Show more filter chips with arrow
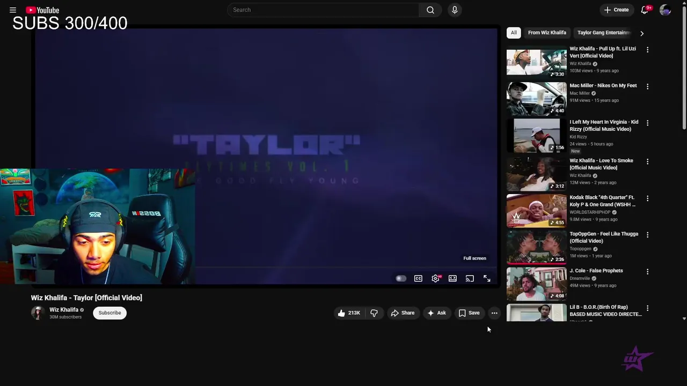The height and width of the screenshot is (386, 687). pos(642,33)
